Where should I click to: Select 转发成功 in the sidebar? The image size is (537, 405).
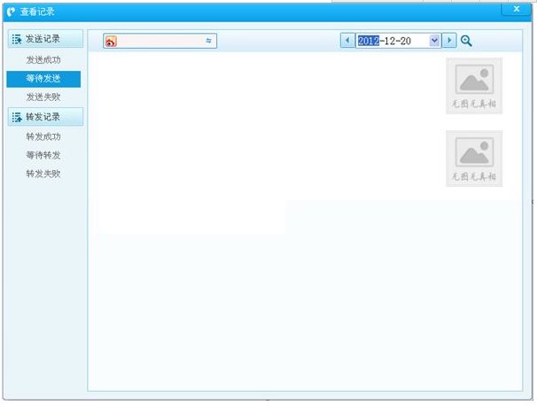43,136
